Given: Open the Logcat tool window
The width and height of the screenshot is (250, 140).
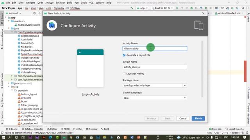Looking at the screenshot, I should click(x=12, y=129).
